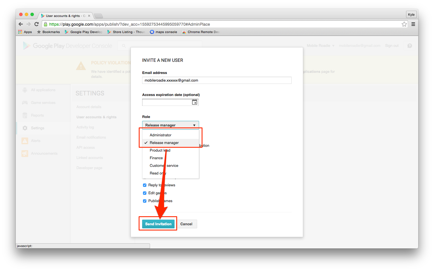The height and width of the screenshot is (271, 434).
Task: Click the browser reload icon
Action: (36, 24)
